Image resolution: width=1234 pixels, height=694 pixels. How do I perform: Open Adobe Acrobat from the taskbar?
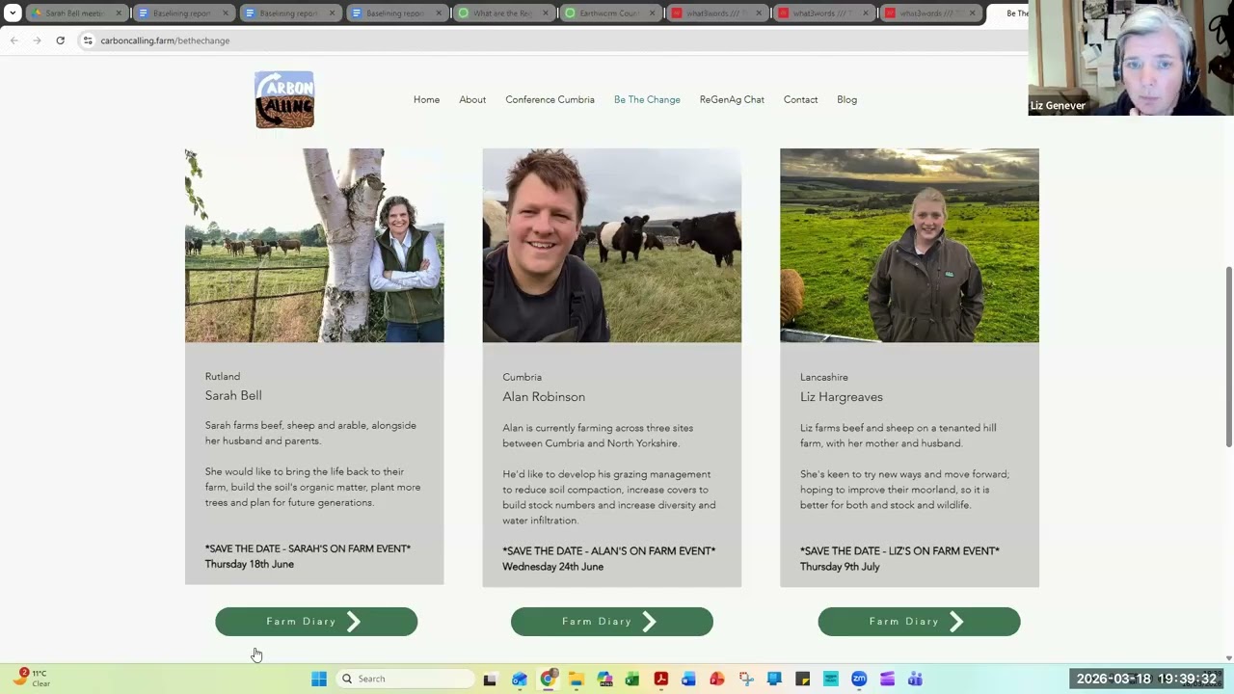661,679
